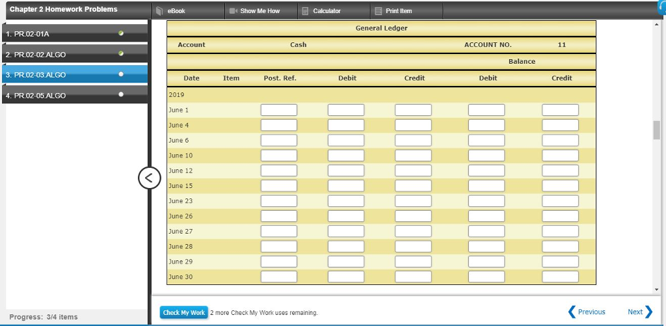
Task: Click June 23 Debit field
Action: coord(346,201)
